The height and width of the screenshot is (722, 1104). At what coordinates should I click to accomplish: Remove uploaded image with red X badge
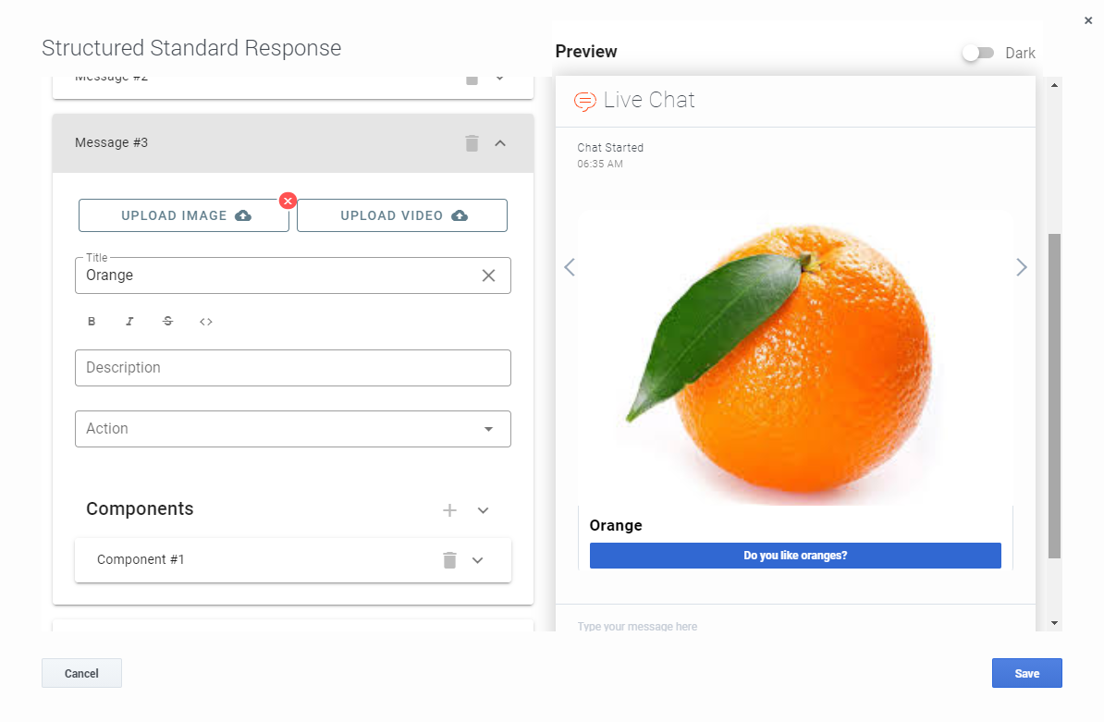click(288, 201)
